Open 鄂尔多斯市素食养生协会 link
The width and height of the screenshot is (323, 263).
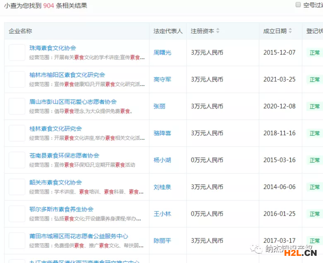(61, 210)
